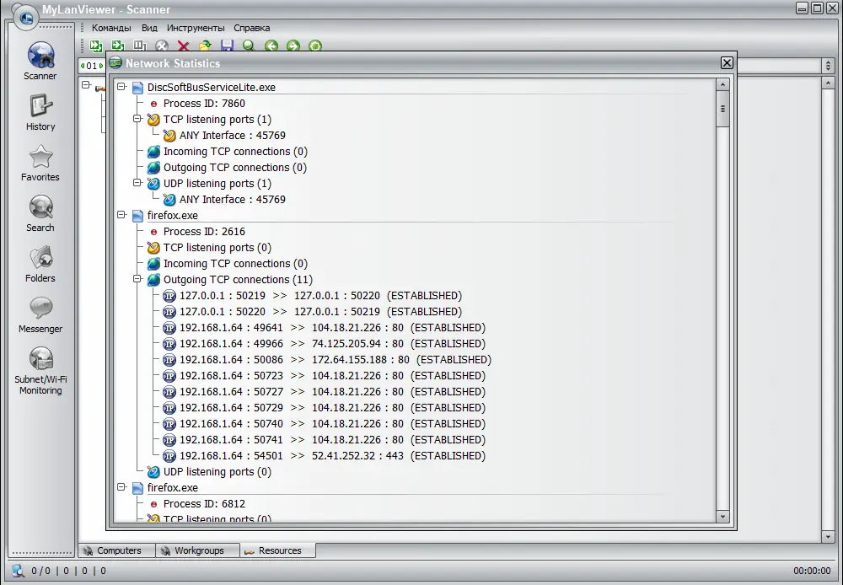Click the red X delete toolbar icon
Screen dimensions: 843x585
coord(183,46)
